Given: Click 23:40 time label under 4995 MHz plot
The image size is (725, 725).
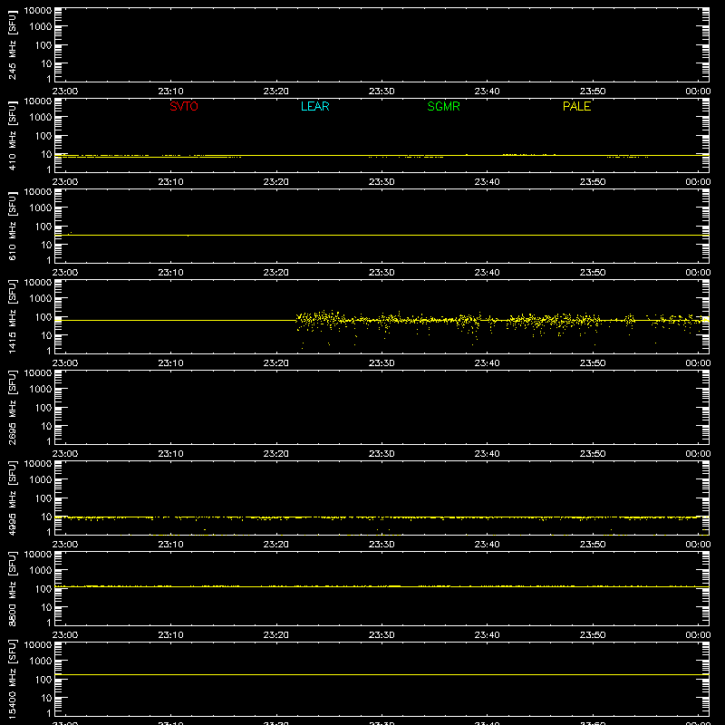Looking at the screenshot, I should (x=487, y=545).
